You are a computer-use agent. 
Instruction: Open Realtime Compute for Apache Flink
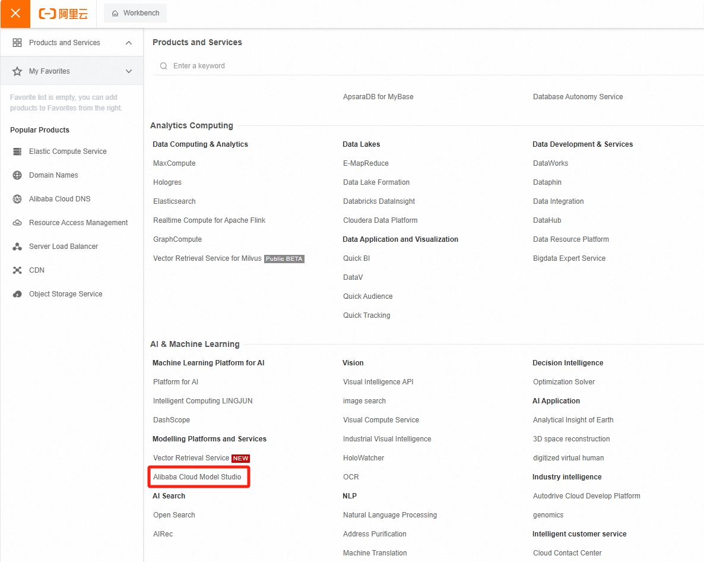pos(209,220)
